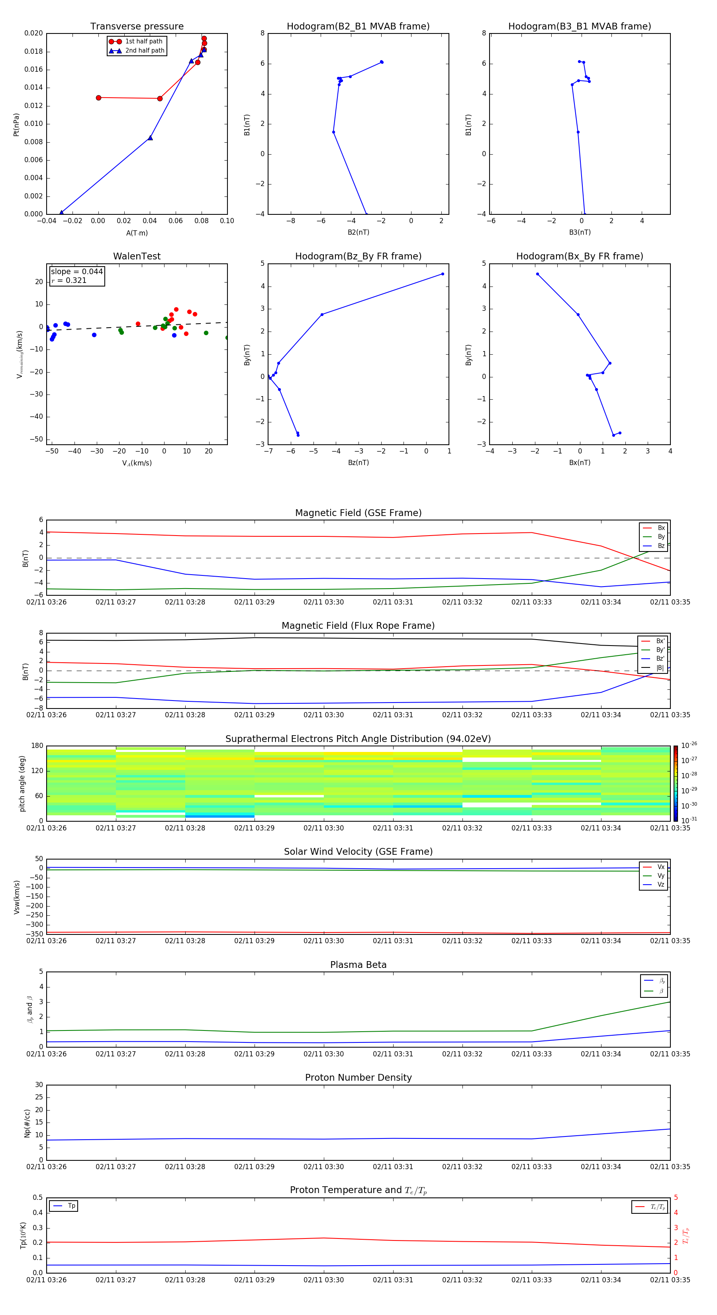Click the 'Np(#/cc)' axis label

pyautogui.click(x=27, y=1123)
